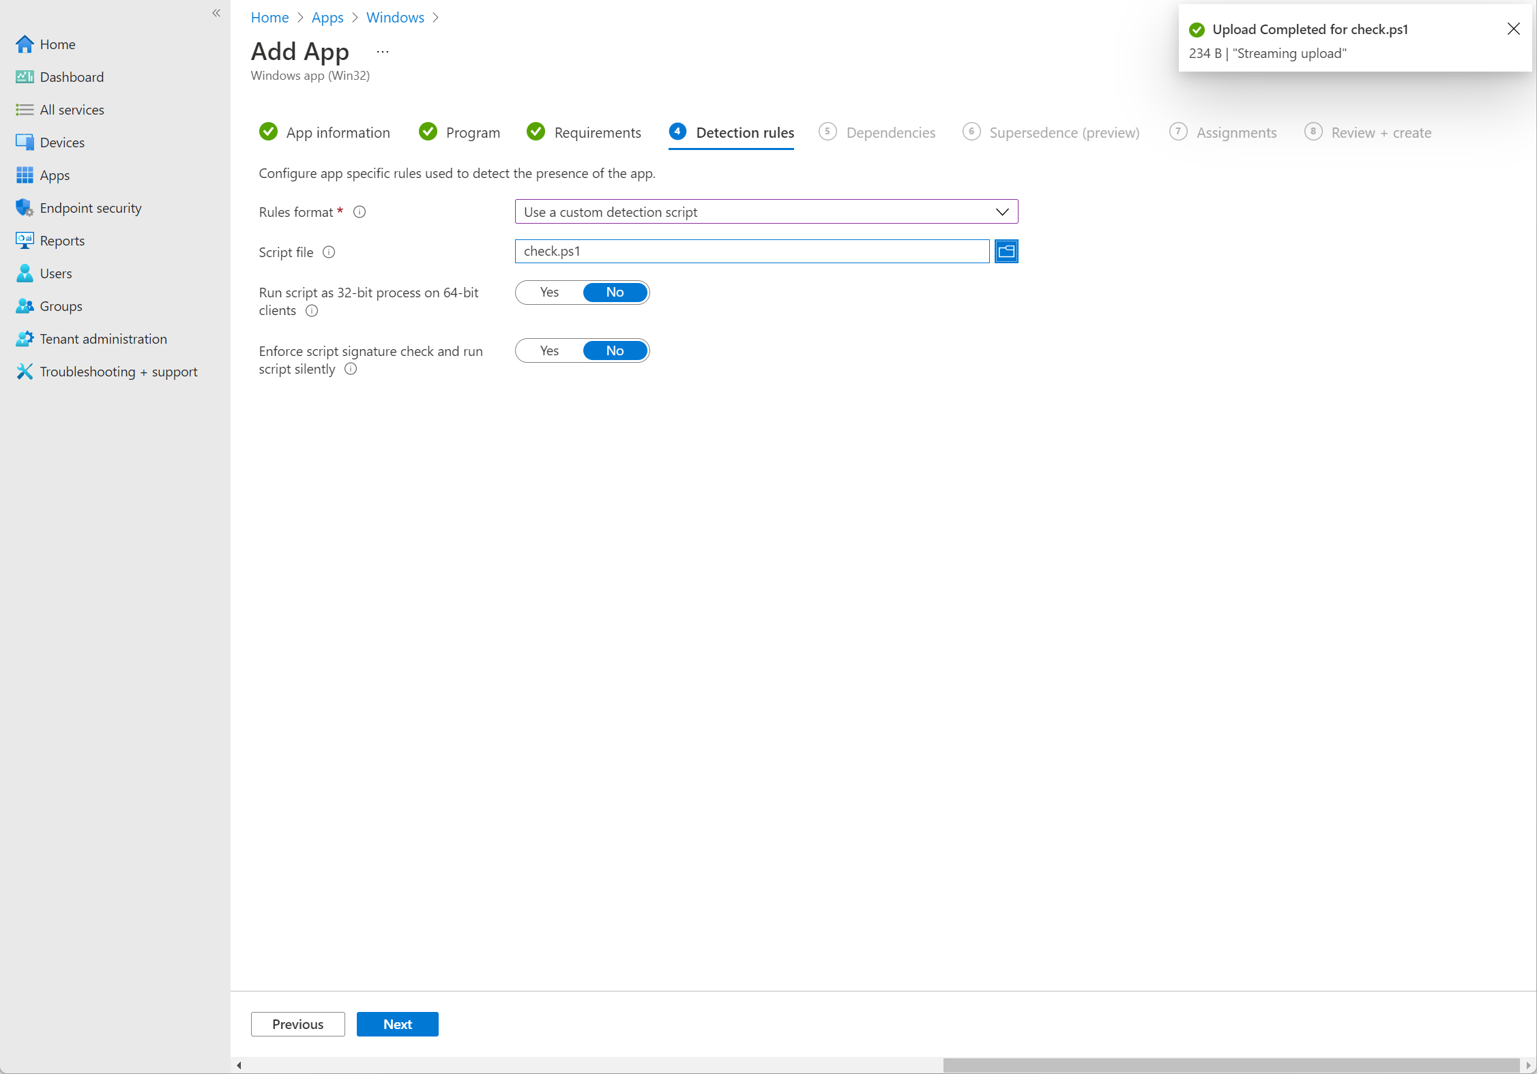Expand the Rules format dropdown
Screen dimensions: 1537x1074
766,212
